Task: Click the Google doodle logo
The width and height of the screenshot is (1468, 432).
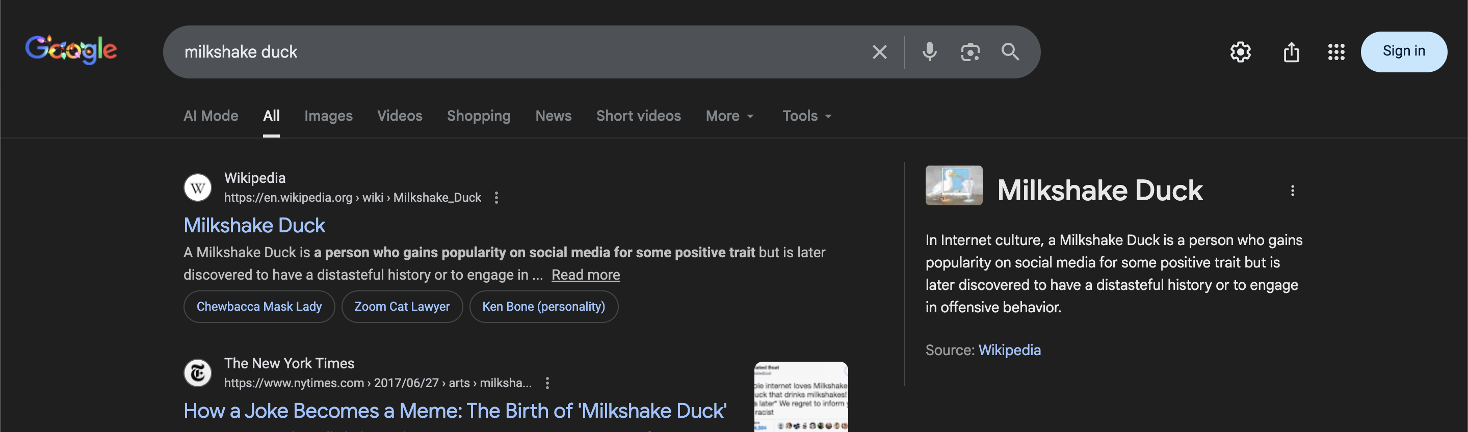Action: pyautogui.click(x=71, y=50)
